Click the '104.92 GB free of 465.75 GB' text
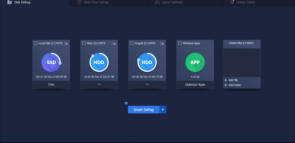The width and height of the screenshot is (295, 143). tap(147, 77)
